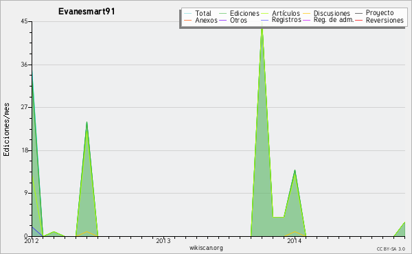Click the y-axis value 45
The height and width of the screenshot is (254, 412).
click(24, 21)
